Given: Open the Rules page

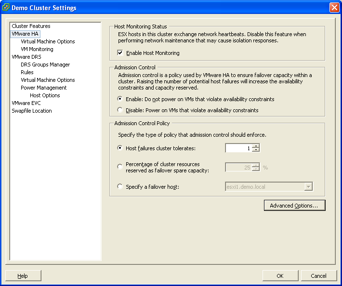Looking at the screenshot, I should click(27, 72).
